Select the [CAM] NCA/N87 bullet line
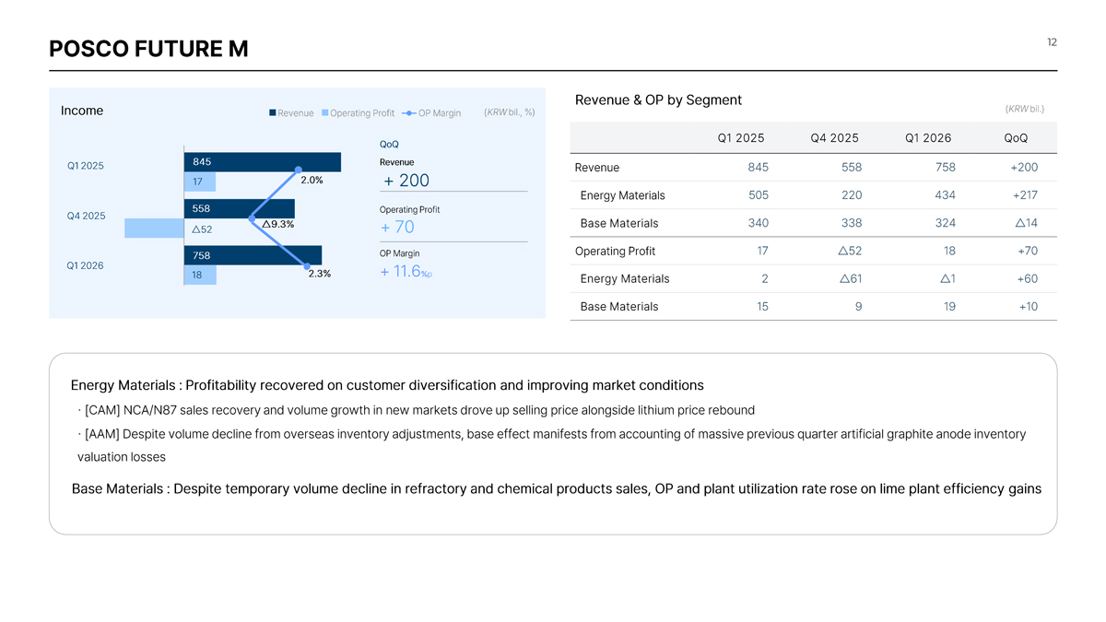The width and height of the screenshot is (1106, 622). pyautogui.click(x=416, y=410)
